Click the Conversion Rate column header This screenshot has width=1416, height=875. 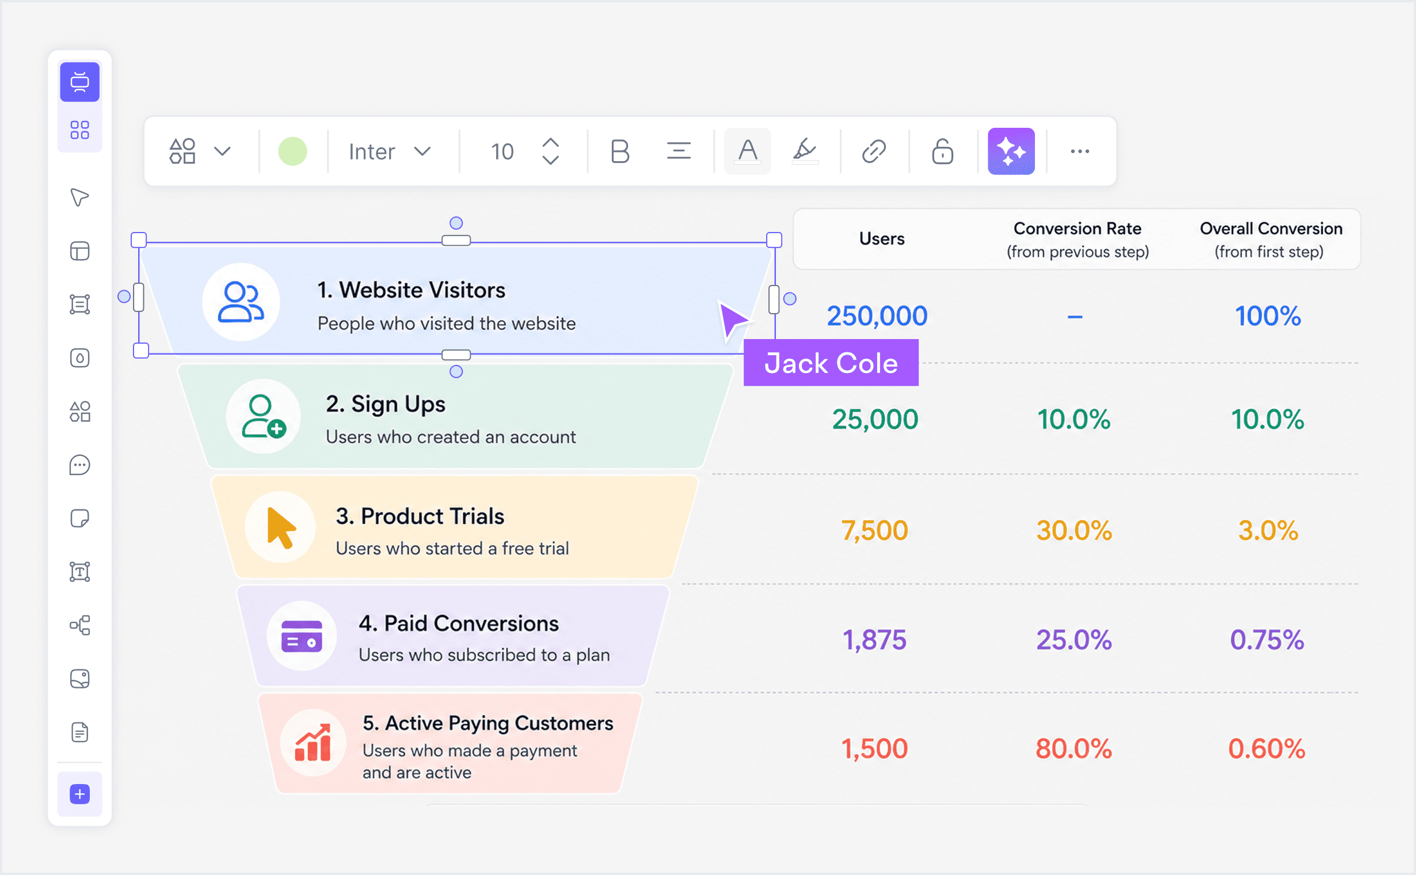(1078, 239)
